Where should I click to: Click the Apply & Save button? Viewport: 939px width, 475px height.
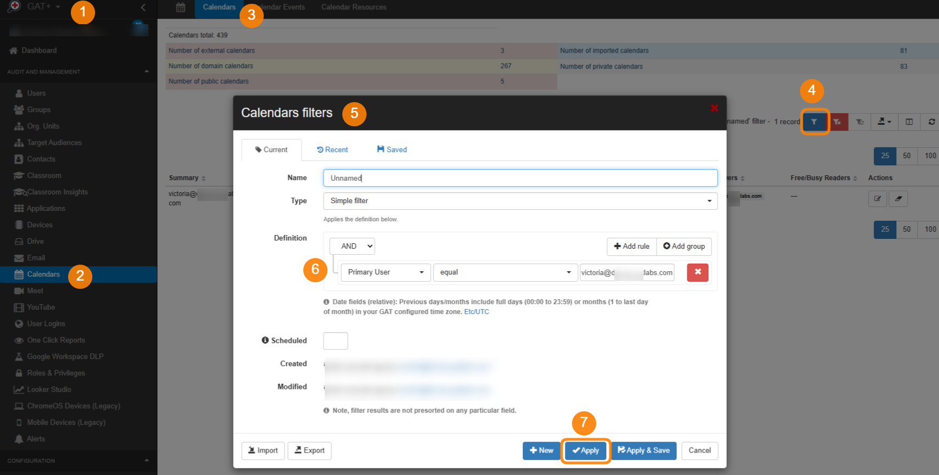point(643,451)
